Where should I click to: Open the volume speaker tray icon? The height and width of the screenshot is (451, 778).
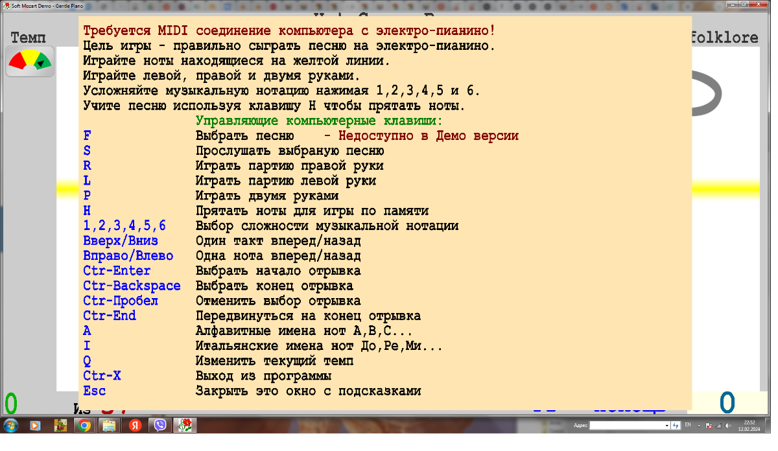pos(729,426)
